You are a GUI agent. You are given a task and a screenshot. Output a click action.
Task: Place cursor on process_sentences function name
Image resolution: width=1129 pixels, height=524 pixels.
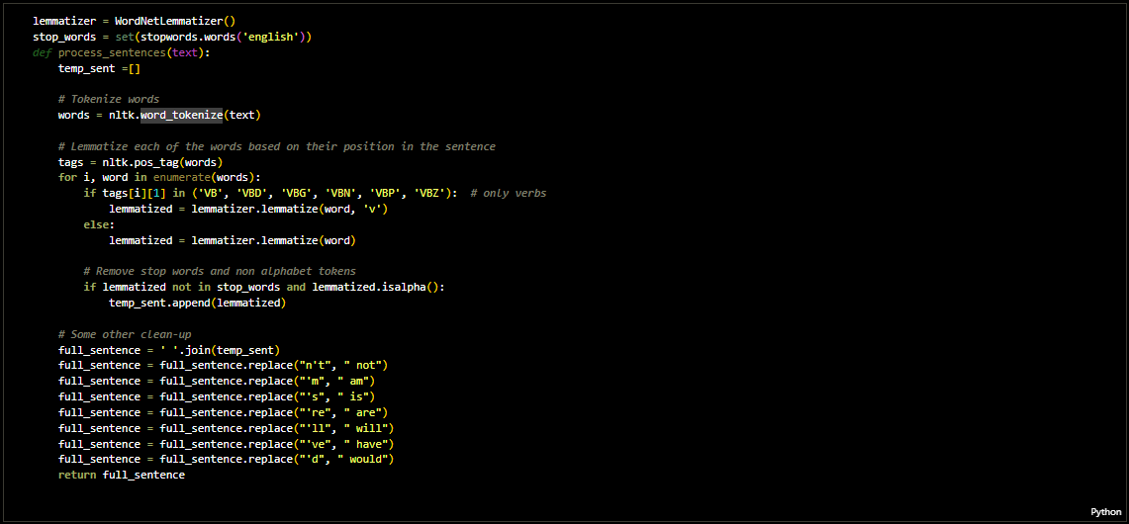click(112, 52)
